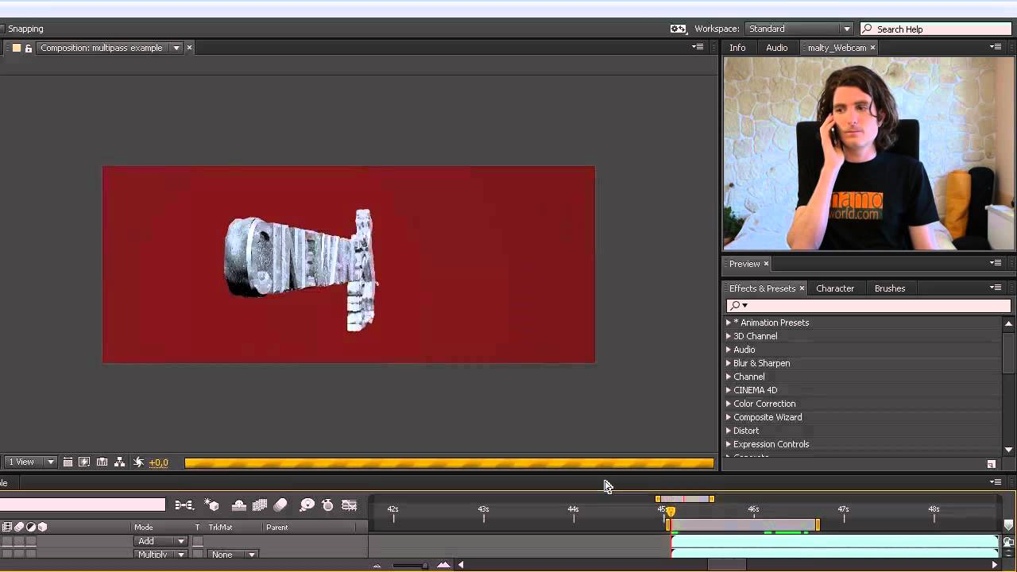Toggle Timeline button in viewer footer
The width and height of the screenshot is (1017, 572).
[102, 462]
